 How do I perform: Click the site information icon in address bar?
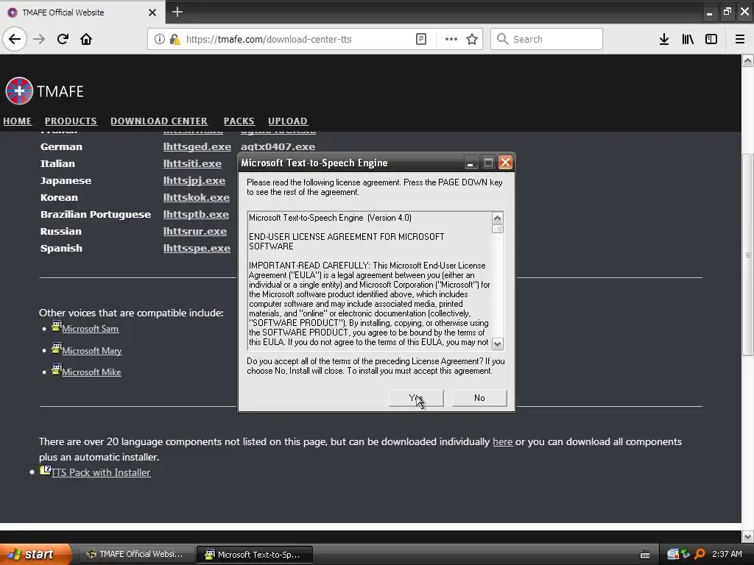tap(160, 39)
